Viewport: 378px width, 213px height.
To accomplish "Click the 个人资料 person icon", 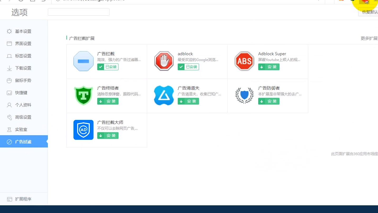I will [x=9, y=105].
